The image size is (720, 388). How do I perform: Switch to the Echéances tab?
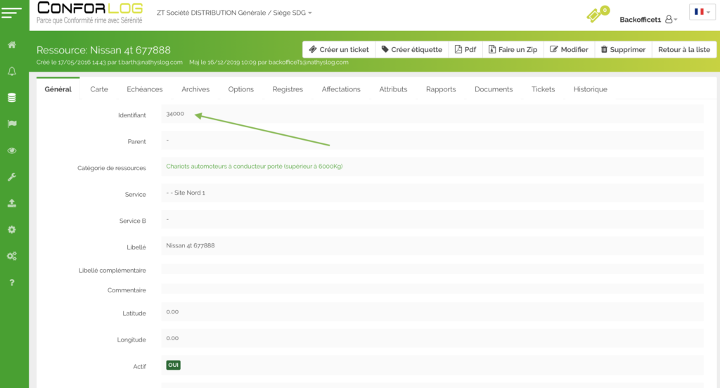[x=145, y=89]
